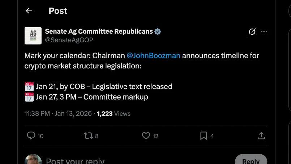Open the three-dot more options menu
The width and height of the screenshot is (291, 164).
click(x=264, y=32)
